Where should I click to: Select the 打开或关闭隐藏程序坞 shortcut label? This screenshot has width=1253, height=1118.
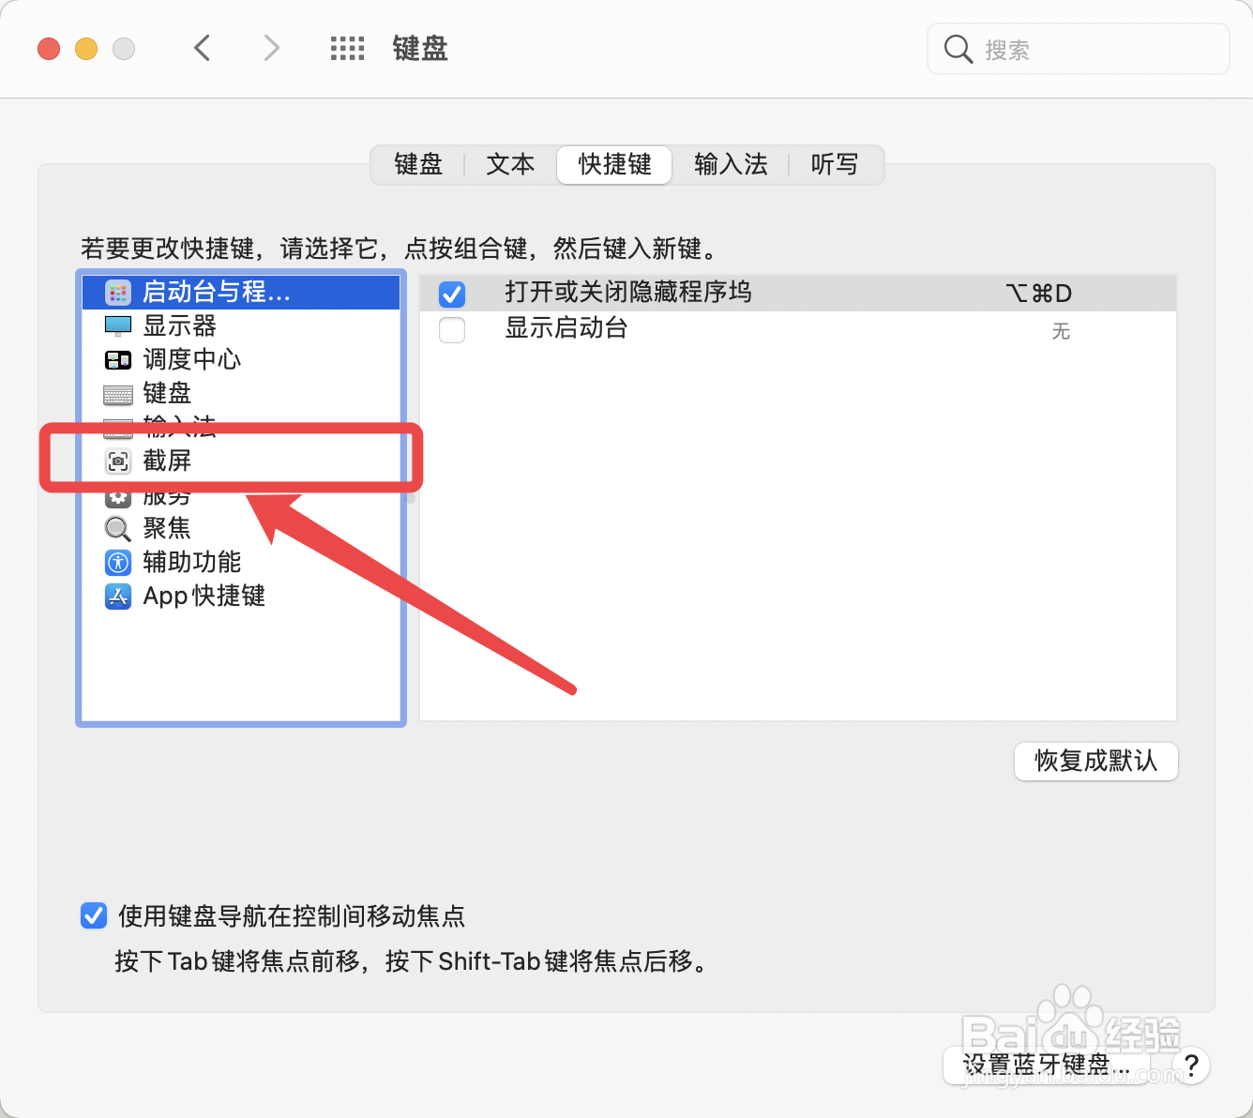(x=628, y=293)
